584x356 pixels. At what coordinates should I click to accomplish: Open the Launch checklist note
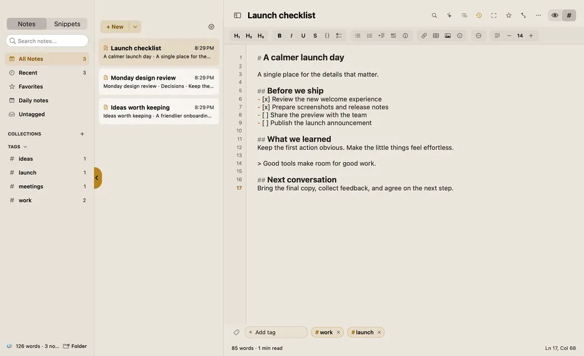coord(159,52)
